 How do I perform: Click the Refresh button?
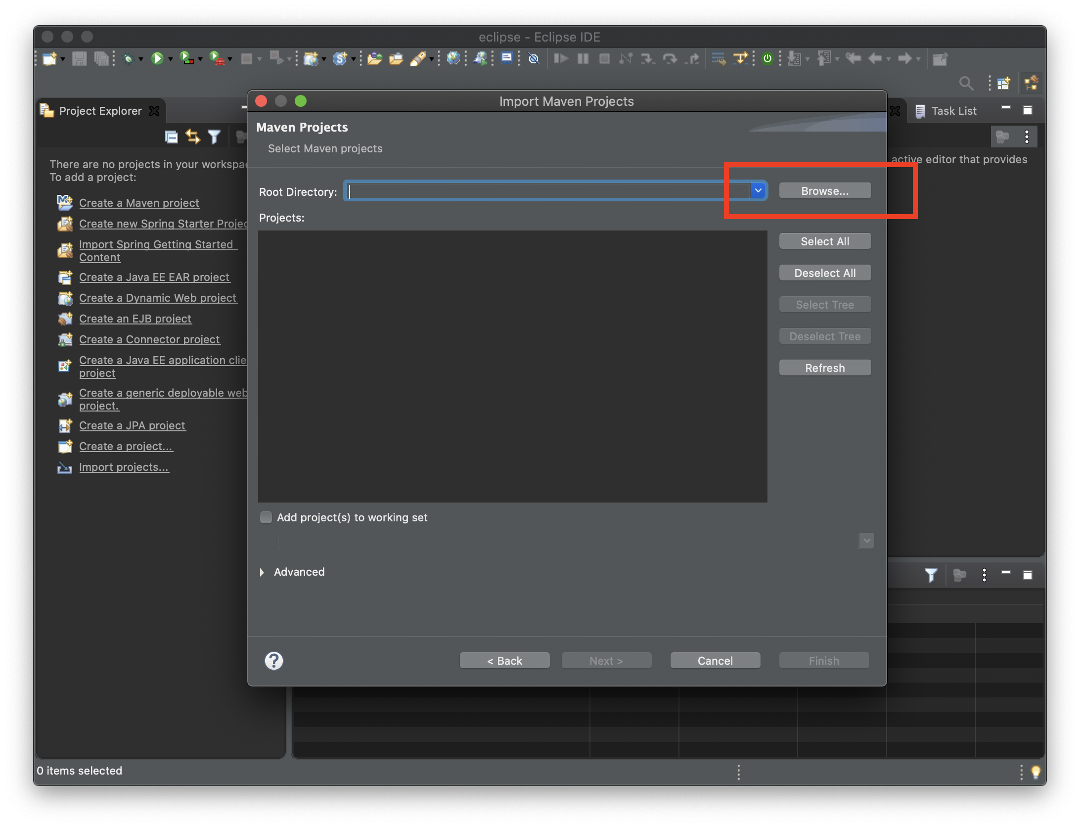(x=824, y=368)
